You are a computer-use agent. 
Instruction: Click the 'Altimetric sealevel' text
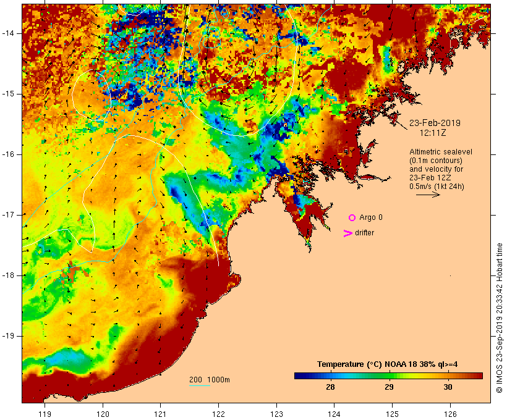pyautogui.click(x=441, y=152)
